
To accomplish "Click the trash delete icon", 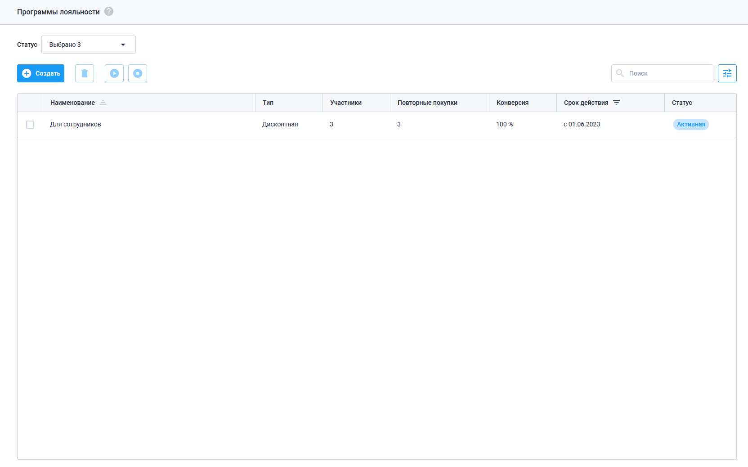I will [85, 73].
